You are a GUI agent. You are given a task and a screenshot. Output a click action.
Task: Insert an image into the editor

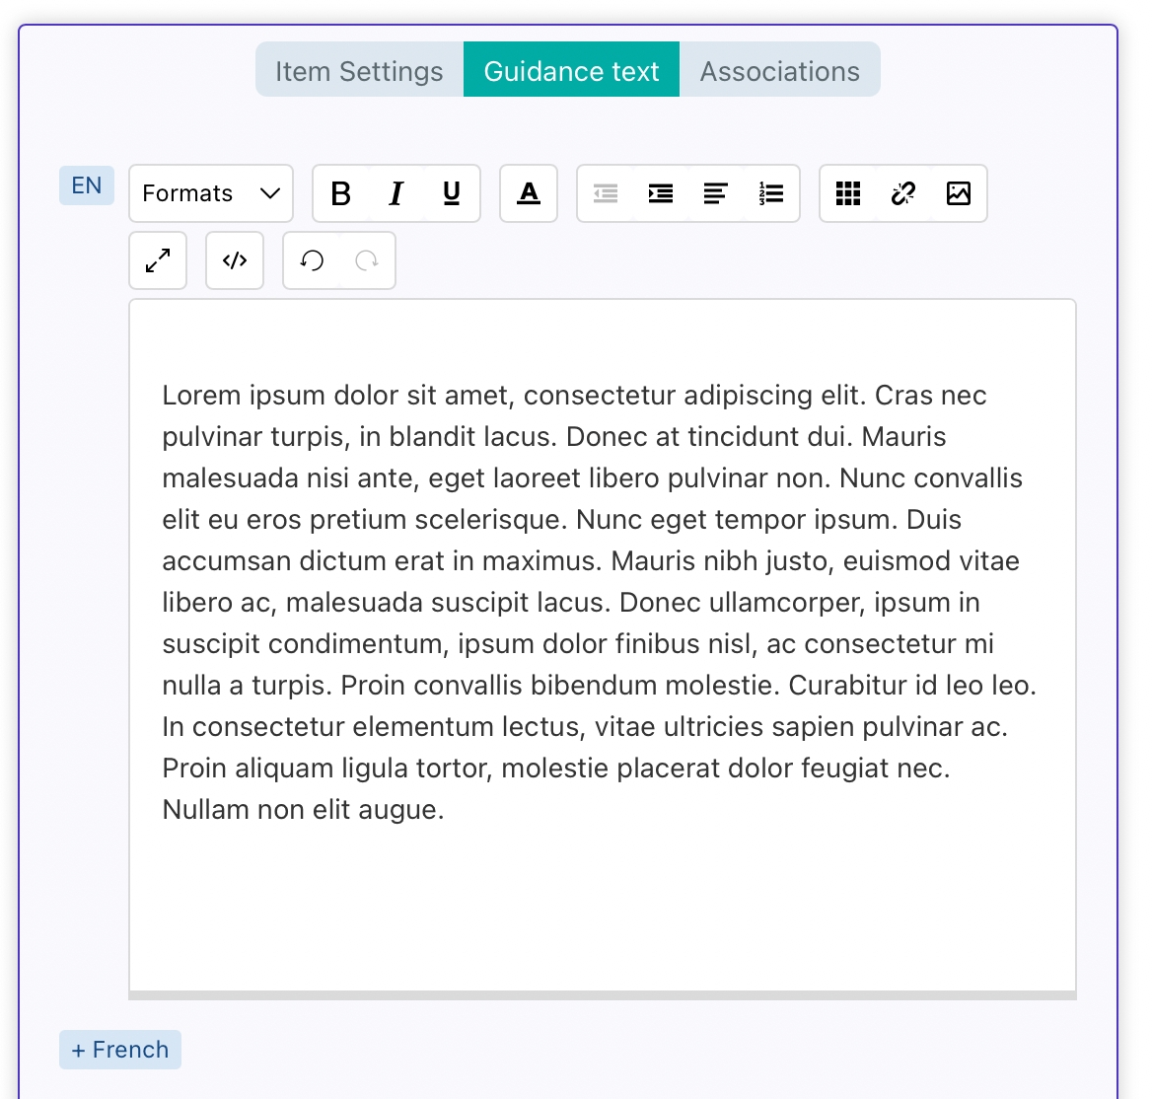(959, 193)
